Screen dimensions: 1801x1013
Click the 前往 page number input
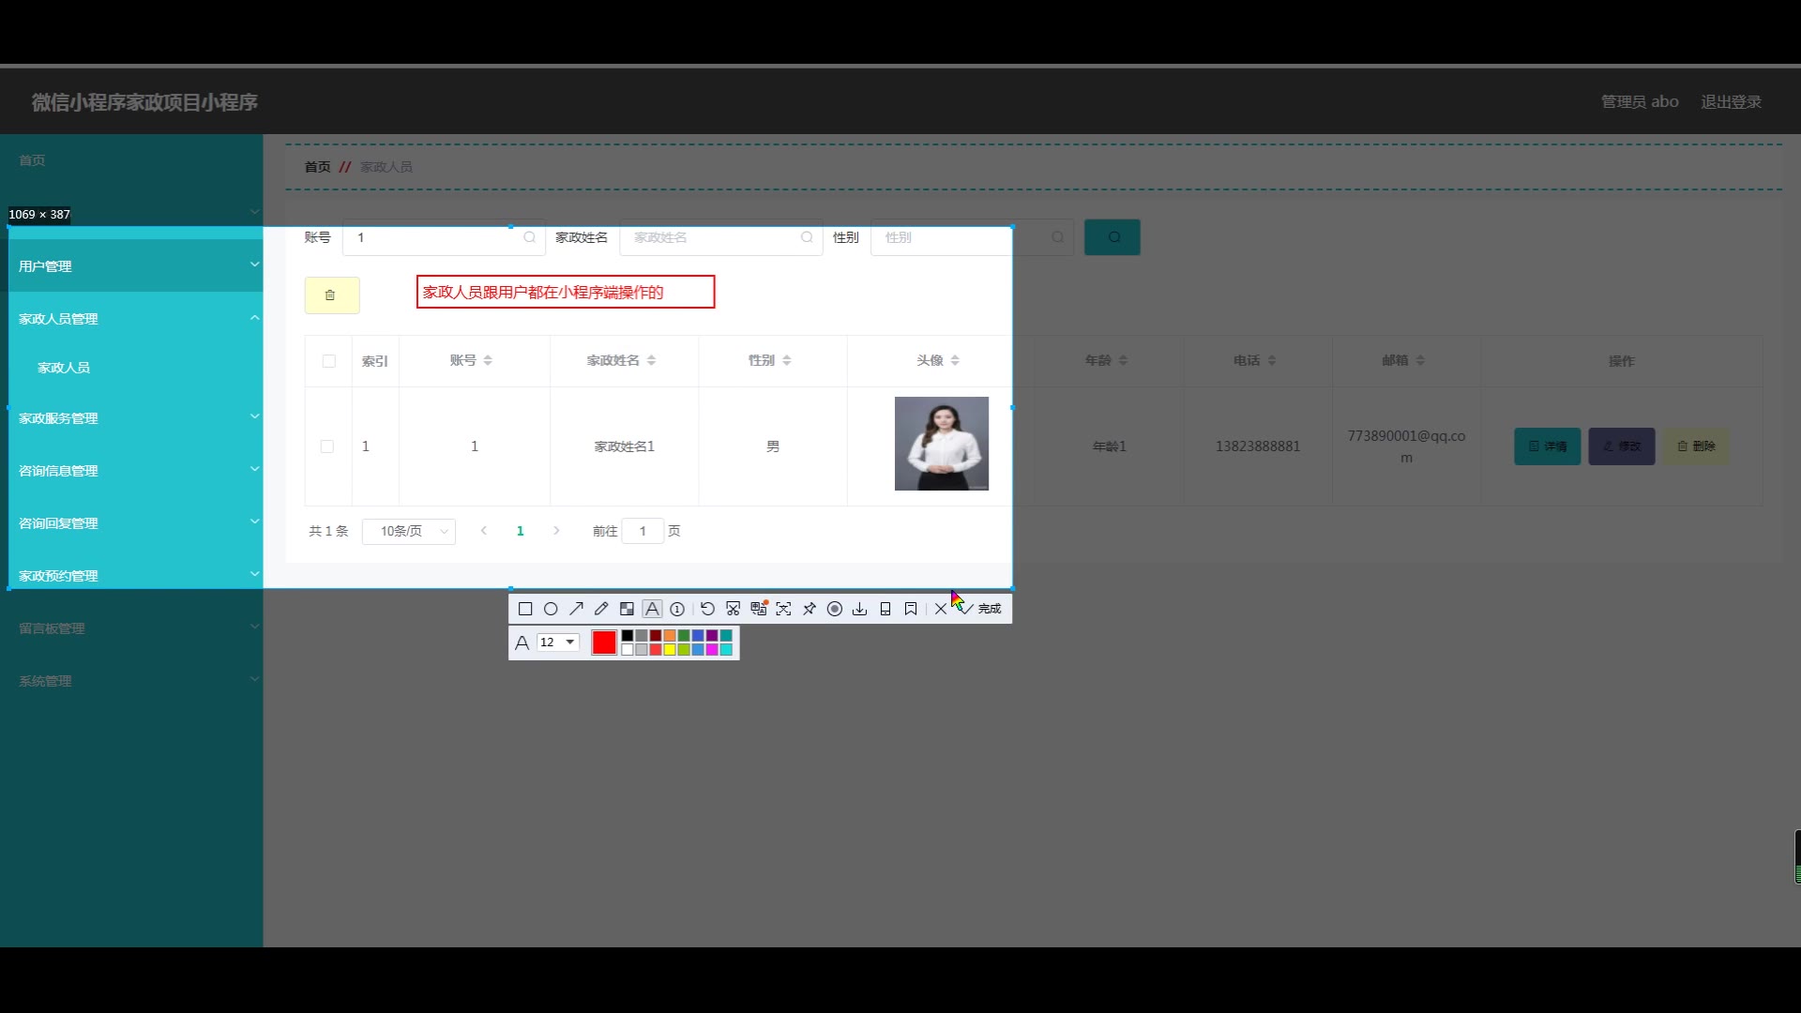click(643, 531)
